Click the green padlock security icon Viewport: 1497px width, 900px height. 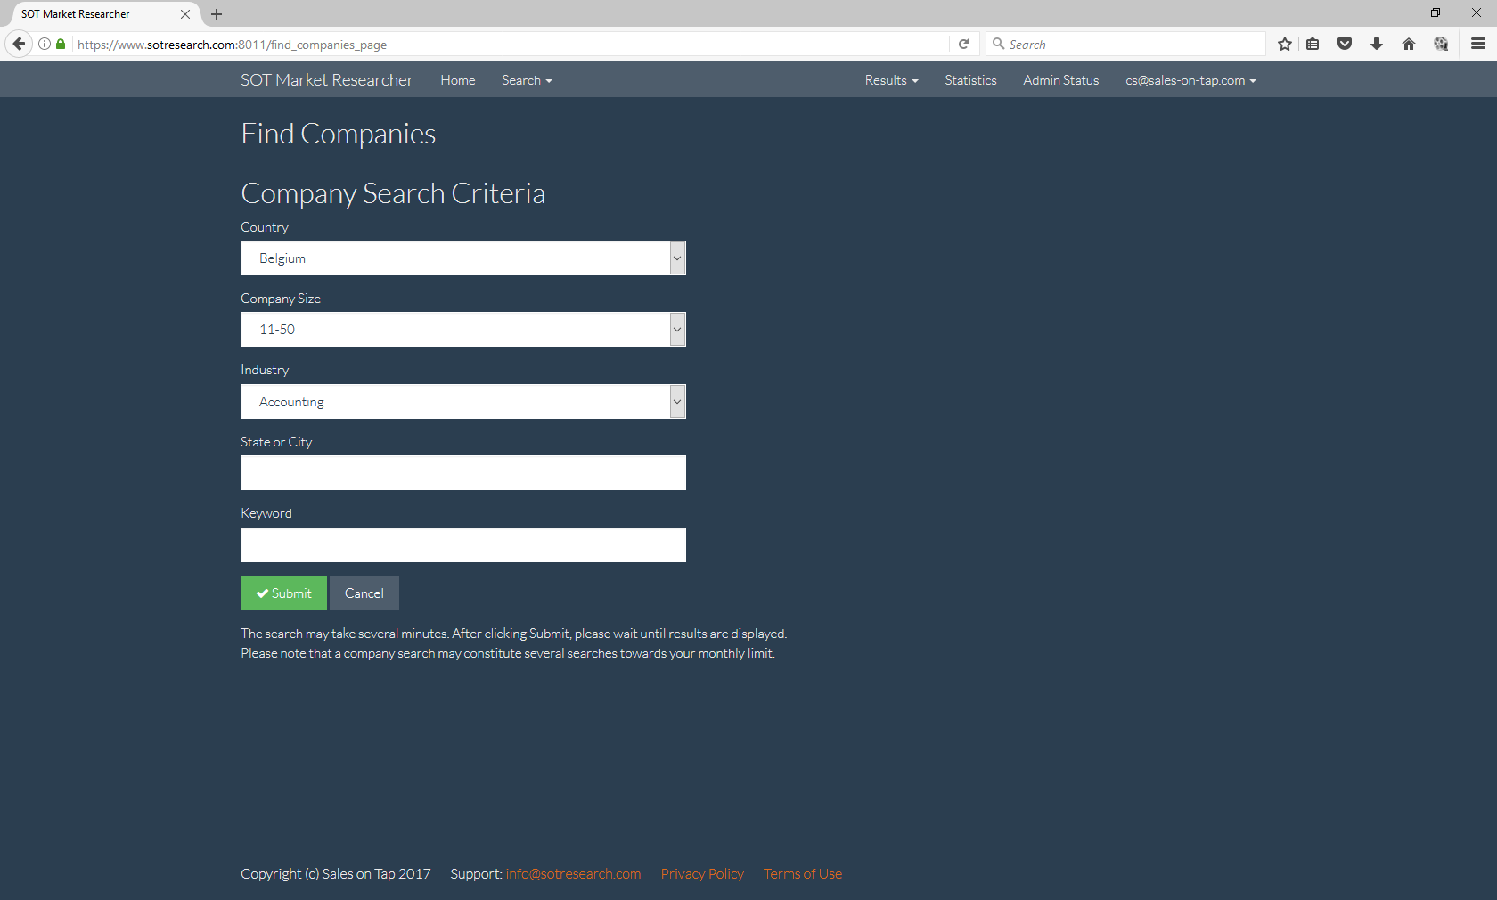pos(61,44)
